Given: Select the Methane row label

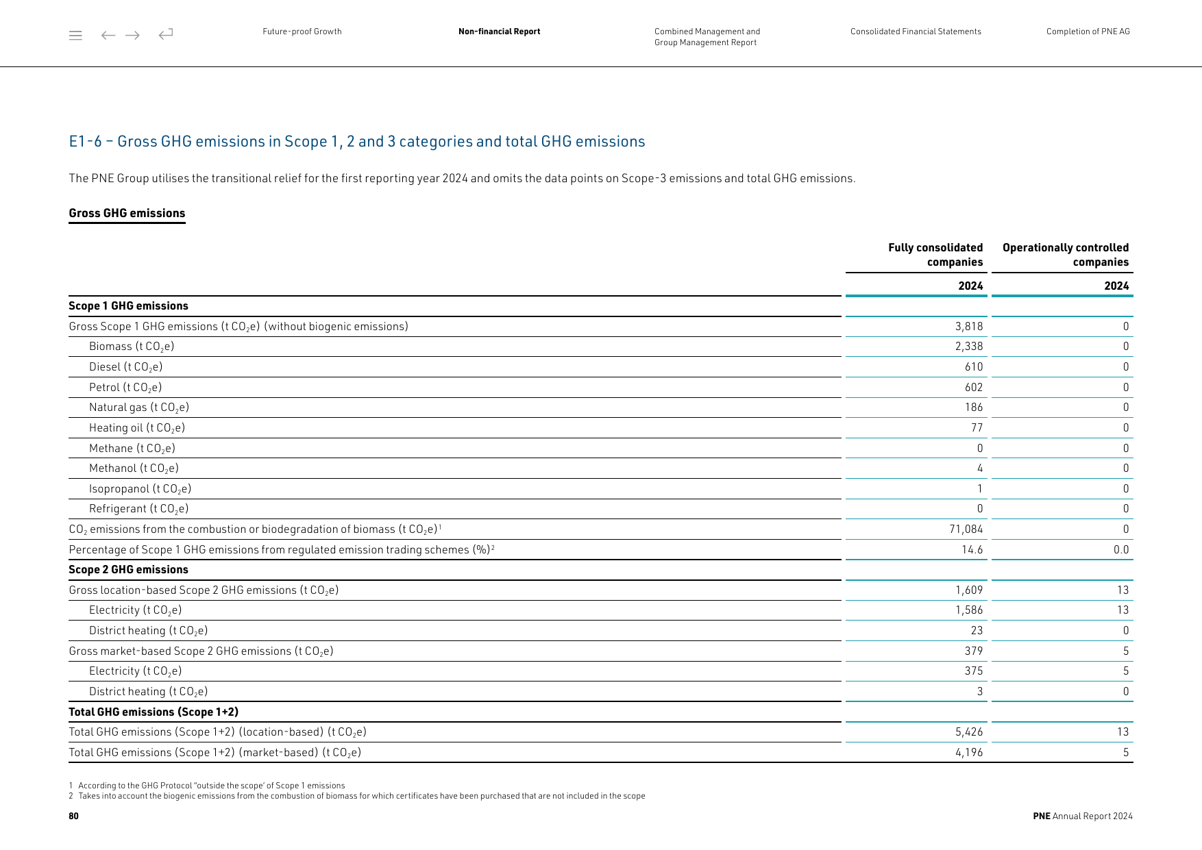Looking at the screenshot, I should tap(132, 449).
